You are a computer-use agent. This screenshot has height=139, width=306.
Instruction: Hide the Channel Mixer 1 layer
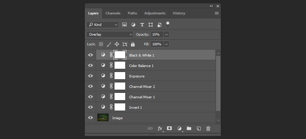coord(91,97)
